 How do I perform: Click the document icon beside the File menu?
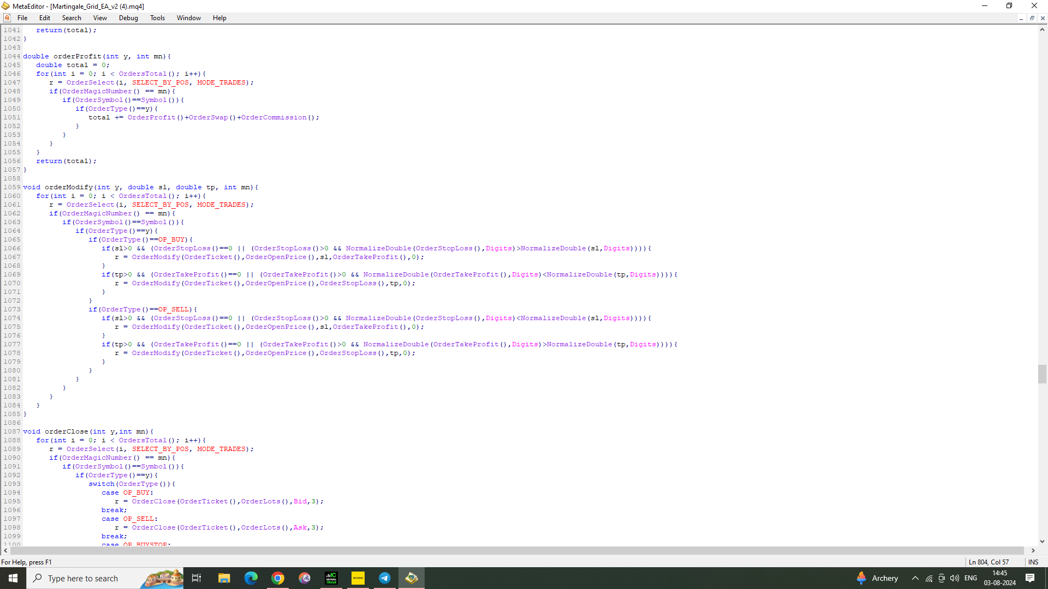coord(7,18)
